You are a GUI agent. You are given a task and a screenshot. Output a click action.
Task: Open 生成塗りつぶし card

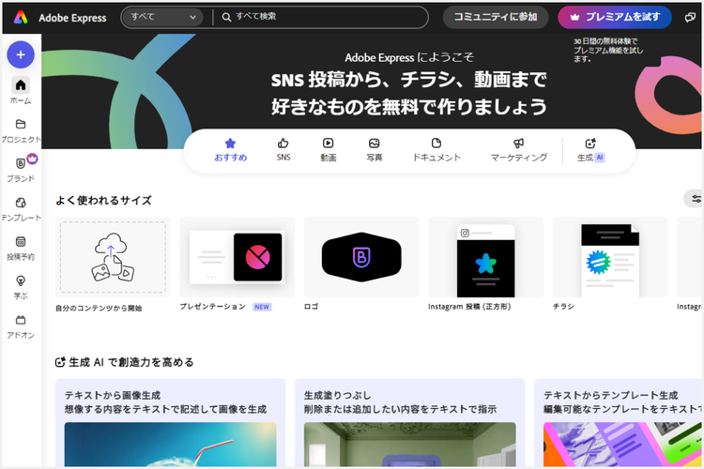[410, 423]
